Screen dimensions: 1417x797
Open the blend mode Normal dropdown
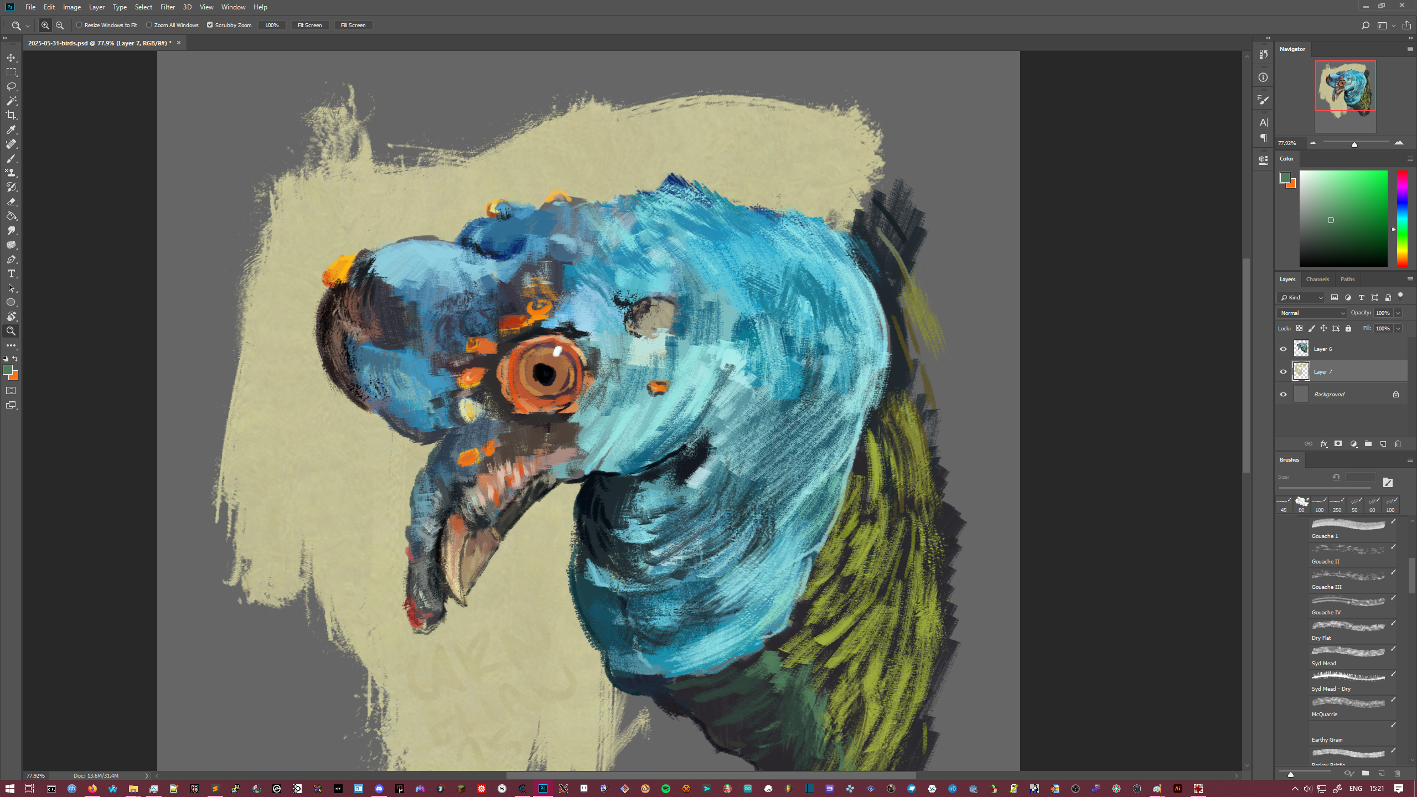click(1312, 313)
